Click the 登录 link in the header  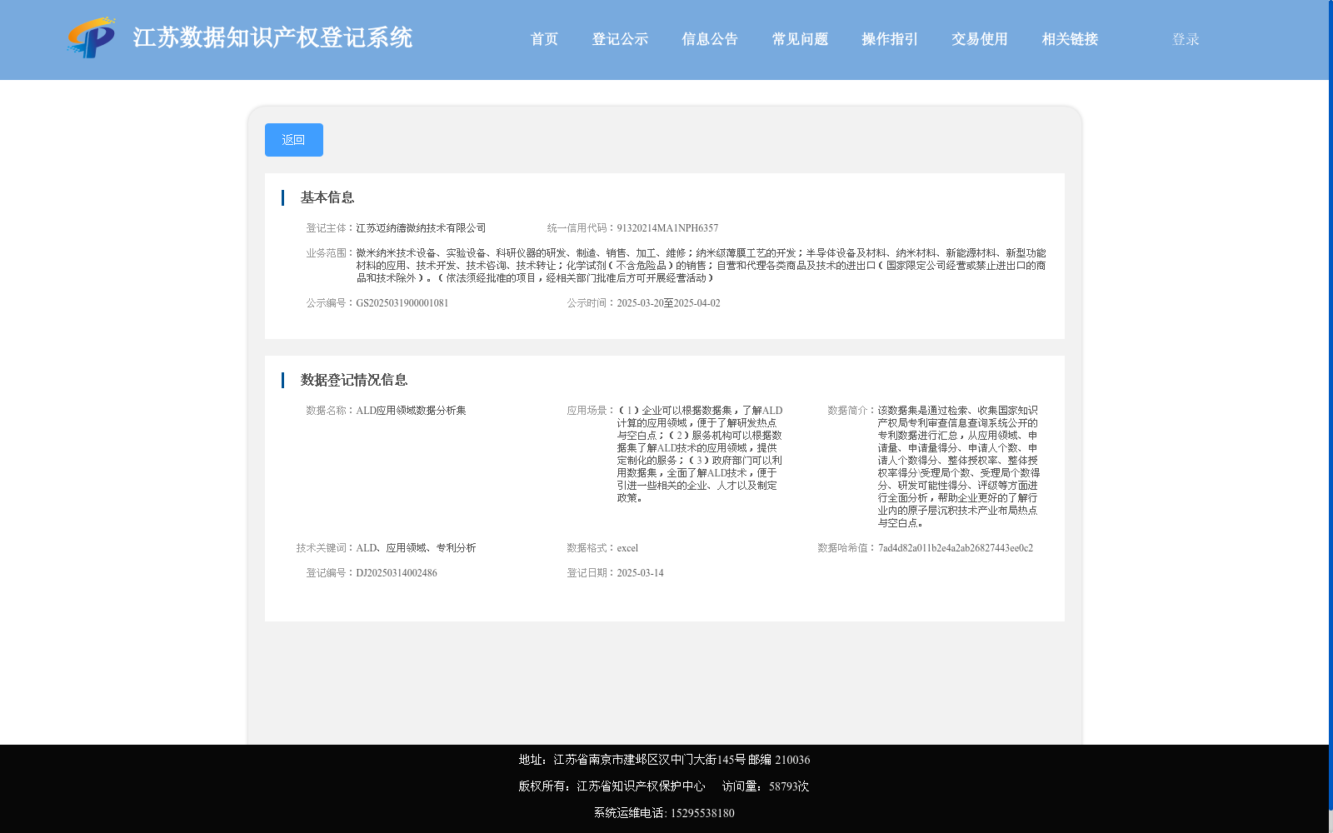tap(1186, 39)
